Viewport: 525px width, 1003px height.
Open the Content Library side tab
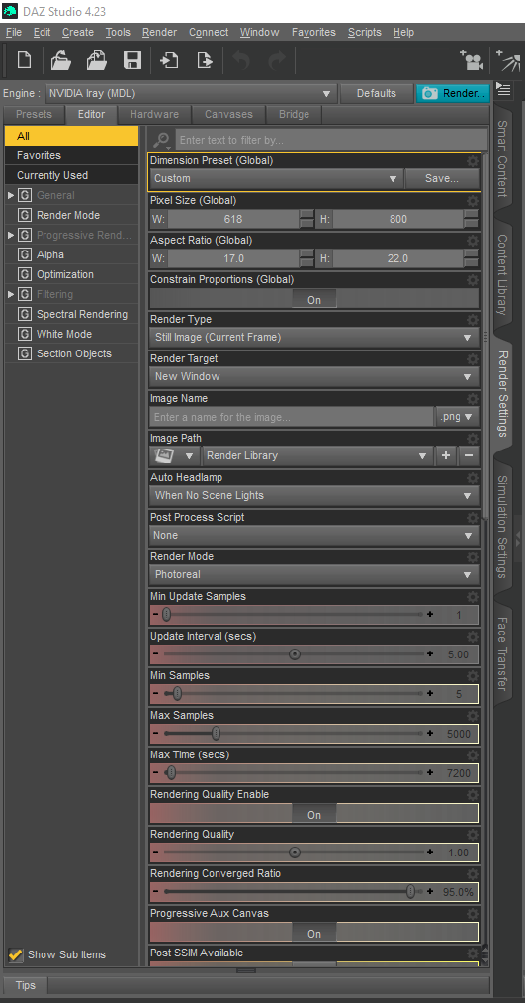tap(502, 274)
